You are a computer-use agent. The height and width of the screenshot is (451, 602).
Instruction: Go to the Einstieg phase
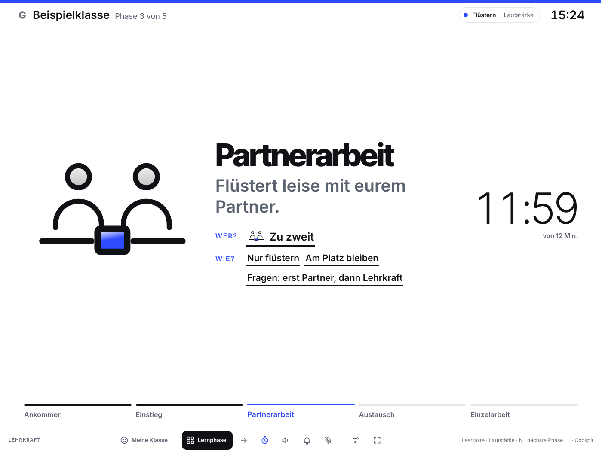(189, 411)
